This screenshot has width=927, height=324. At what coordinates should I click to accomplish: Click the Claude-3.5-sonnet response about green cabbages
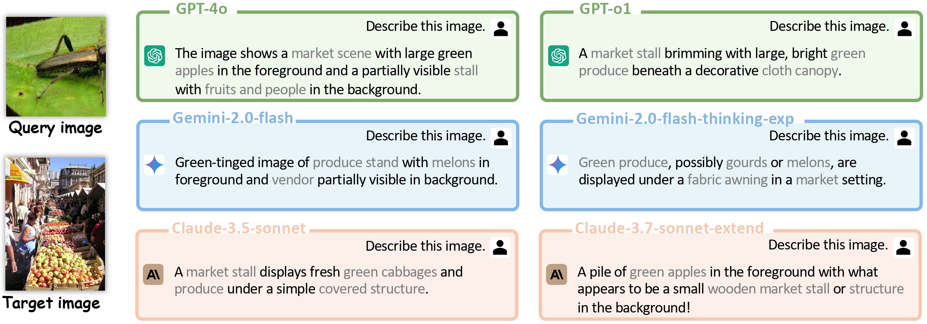pyautogui.click(x=318, y=280)
